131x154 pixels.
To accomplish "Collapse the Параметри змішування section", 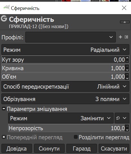I will [x=4, y=109].
